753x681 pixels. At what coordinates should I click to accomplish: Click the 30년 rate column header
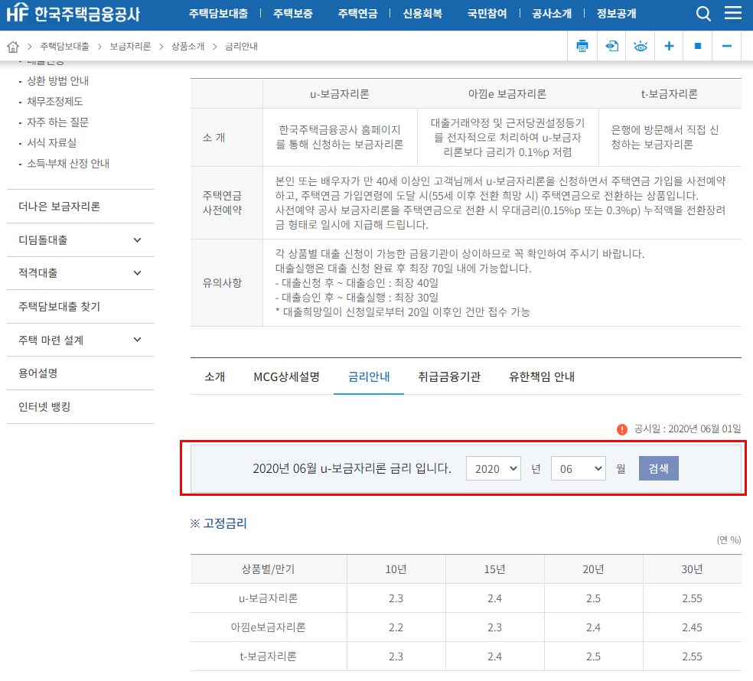tap(692, 569)
